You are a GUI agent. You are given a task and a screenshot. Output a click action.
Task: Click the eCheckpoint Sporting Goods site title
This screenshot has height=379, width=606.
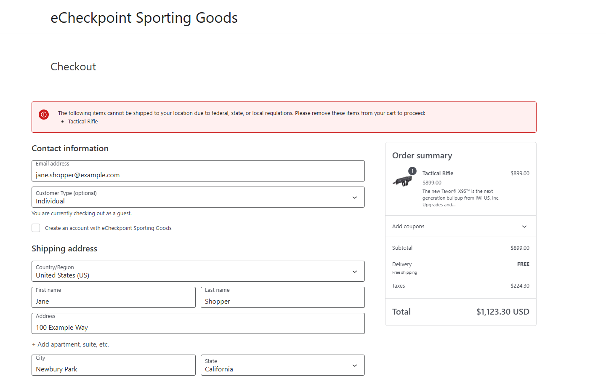(x=144, y=18)
